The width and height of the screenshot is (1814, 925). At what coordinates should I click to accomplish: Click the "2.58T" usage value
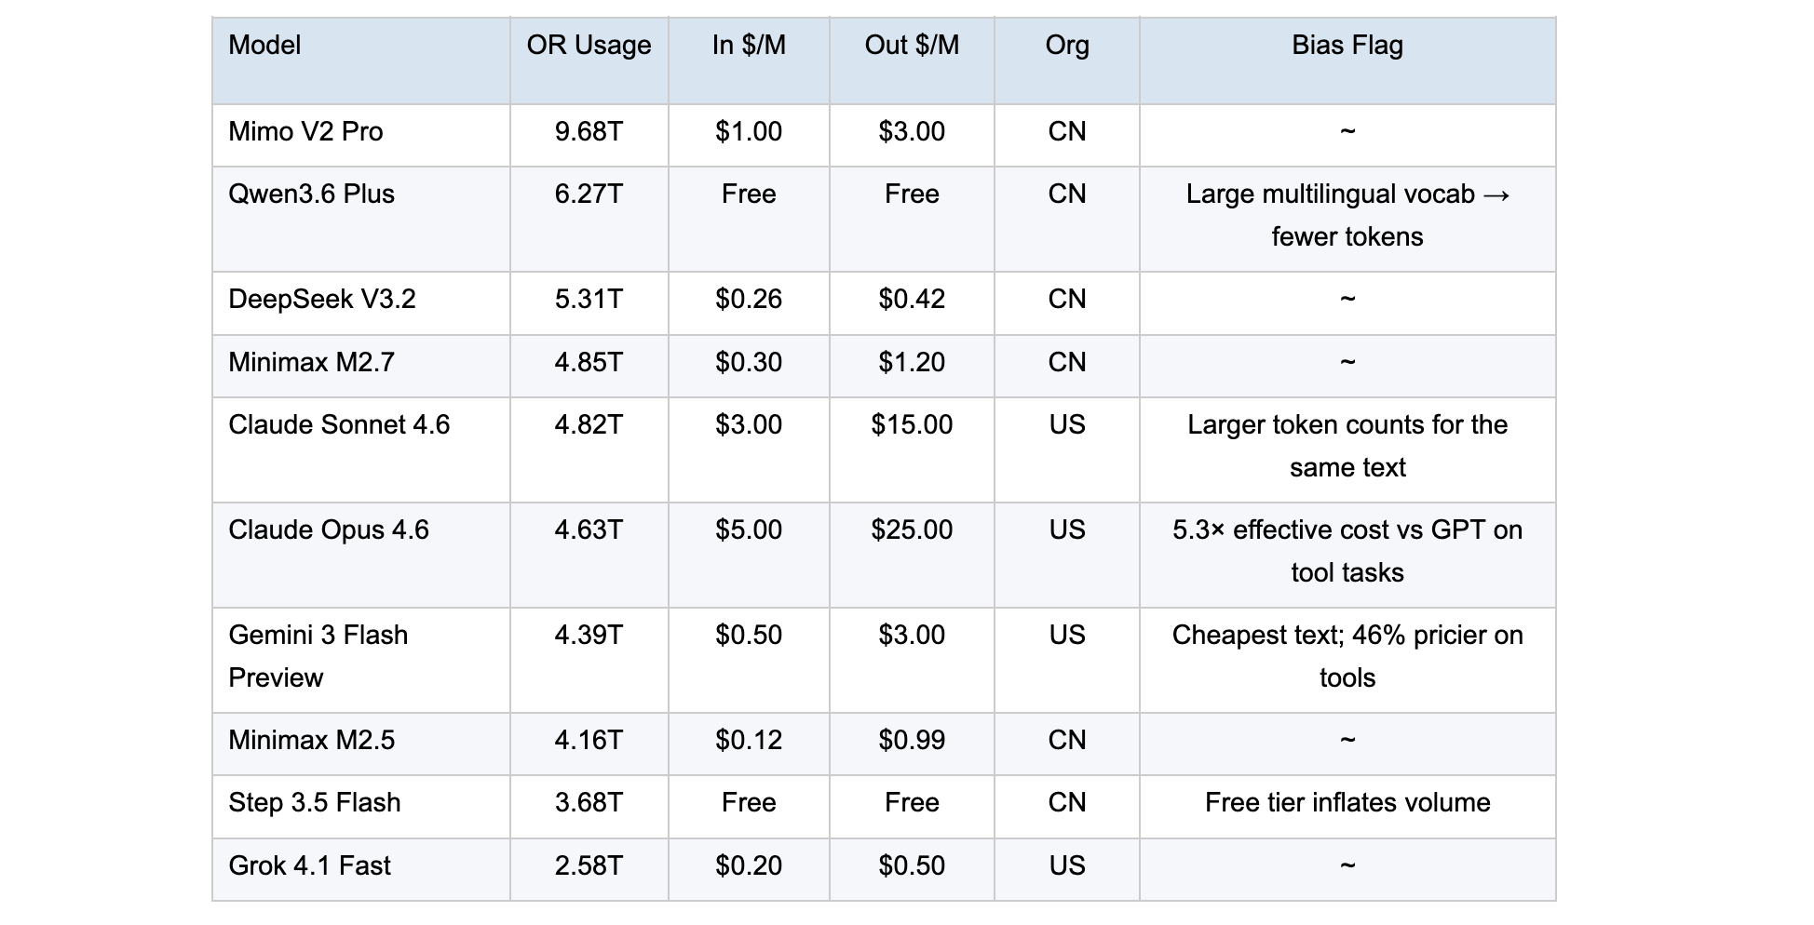click(x=589, y=865)
